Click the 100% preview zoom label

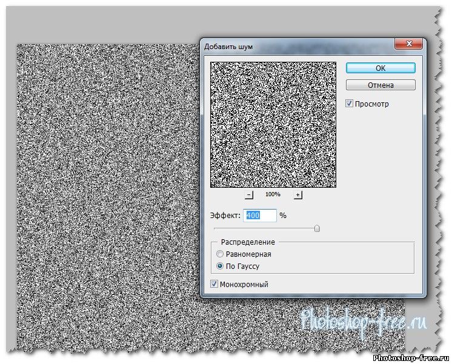pyautogui.click(x=273, y=194)
